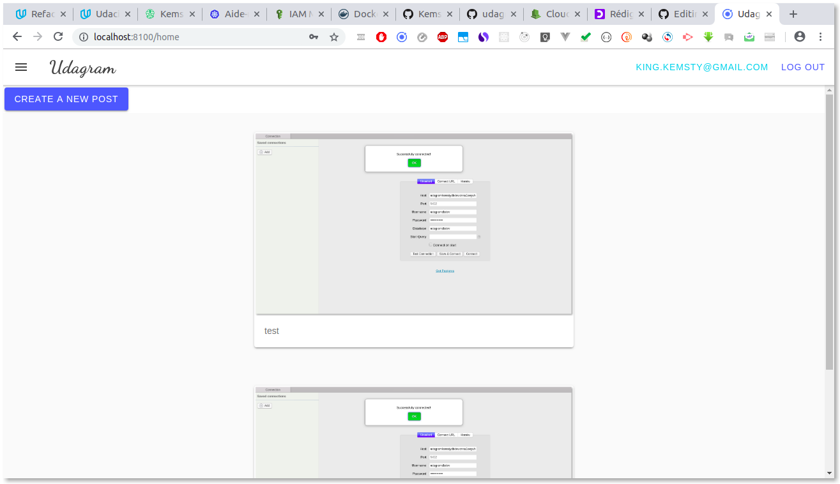Open the Adblock Plus ABP extension
The width and height of the screenshot is (840, 484).
pyautogui.click(x=443, y=37)
